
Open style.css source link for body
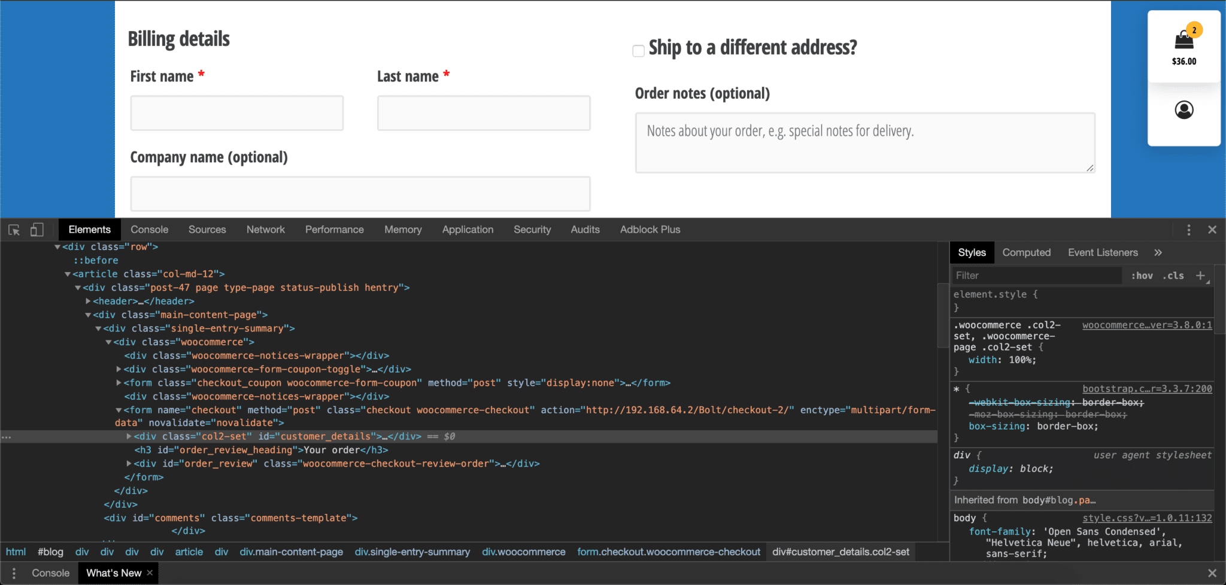coord(1147,518)
